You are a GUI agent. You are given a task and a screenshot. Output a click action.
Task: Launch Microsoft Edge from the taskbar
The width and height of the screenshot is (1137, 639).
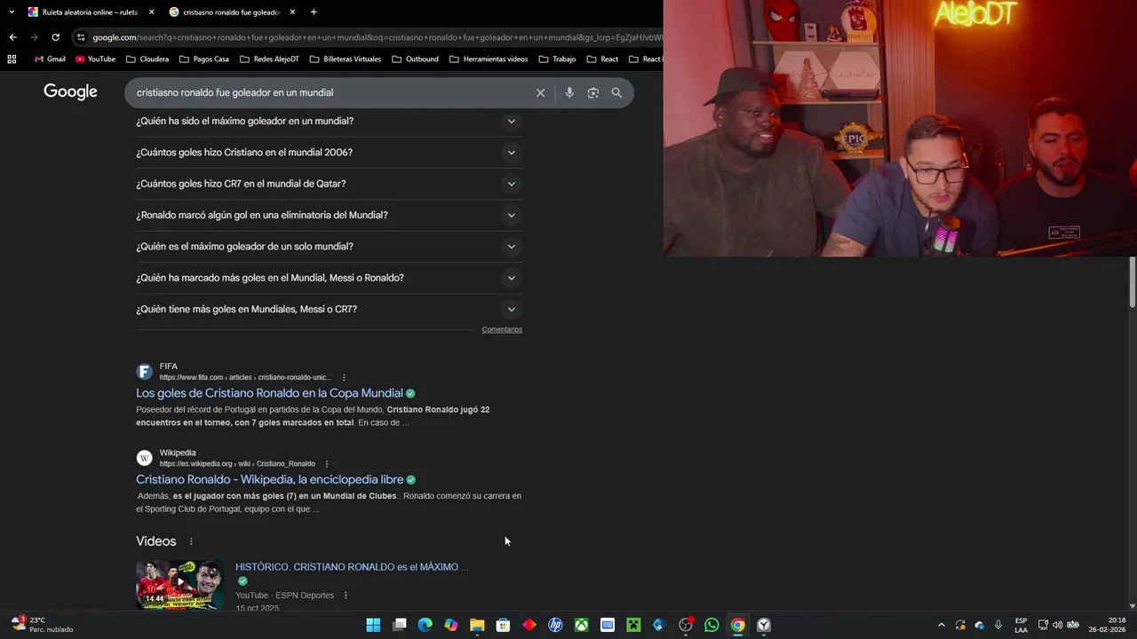pos(425,625)
